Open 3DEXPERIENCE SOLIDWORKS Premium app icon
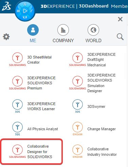128x167 pixels. (17, 83)
